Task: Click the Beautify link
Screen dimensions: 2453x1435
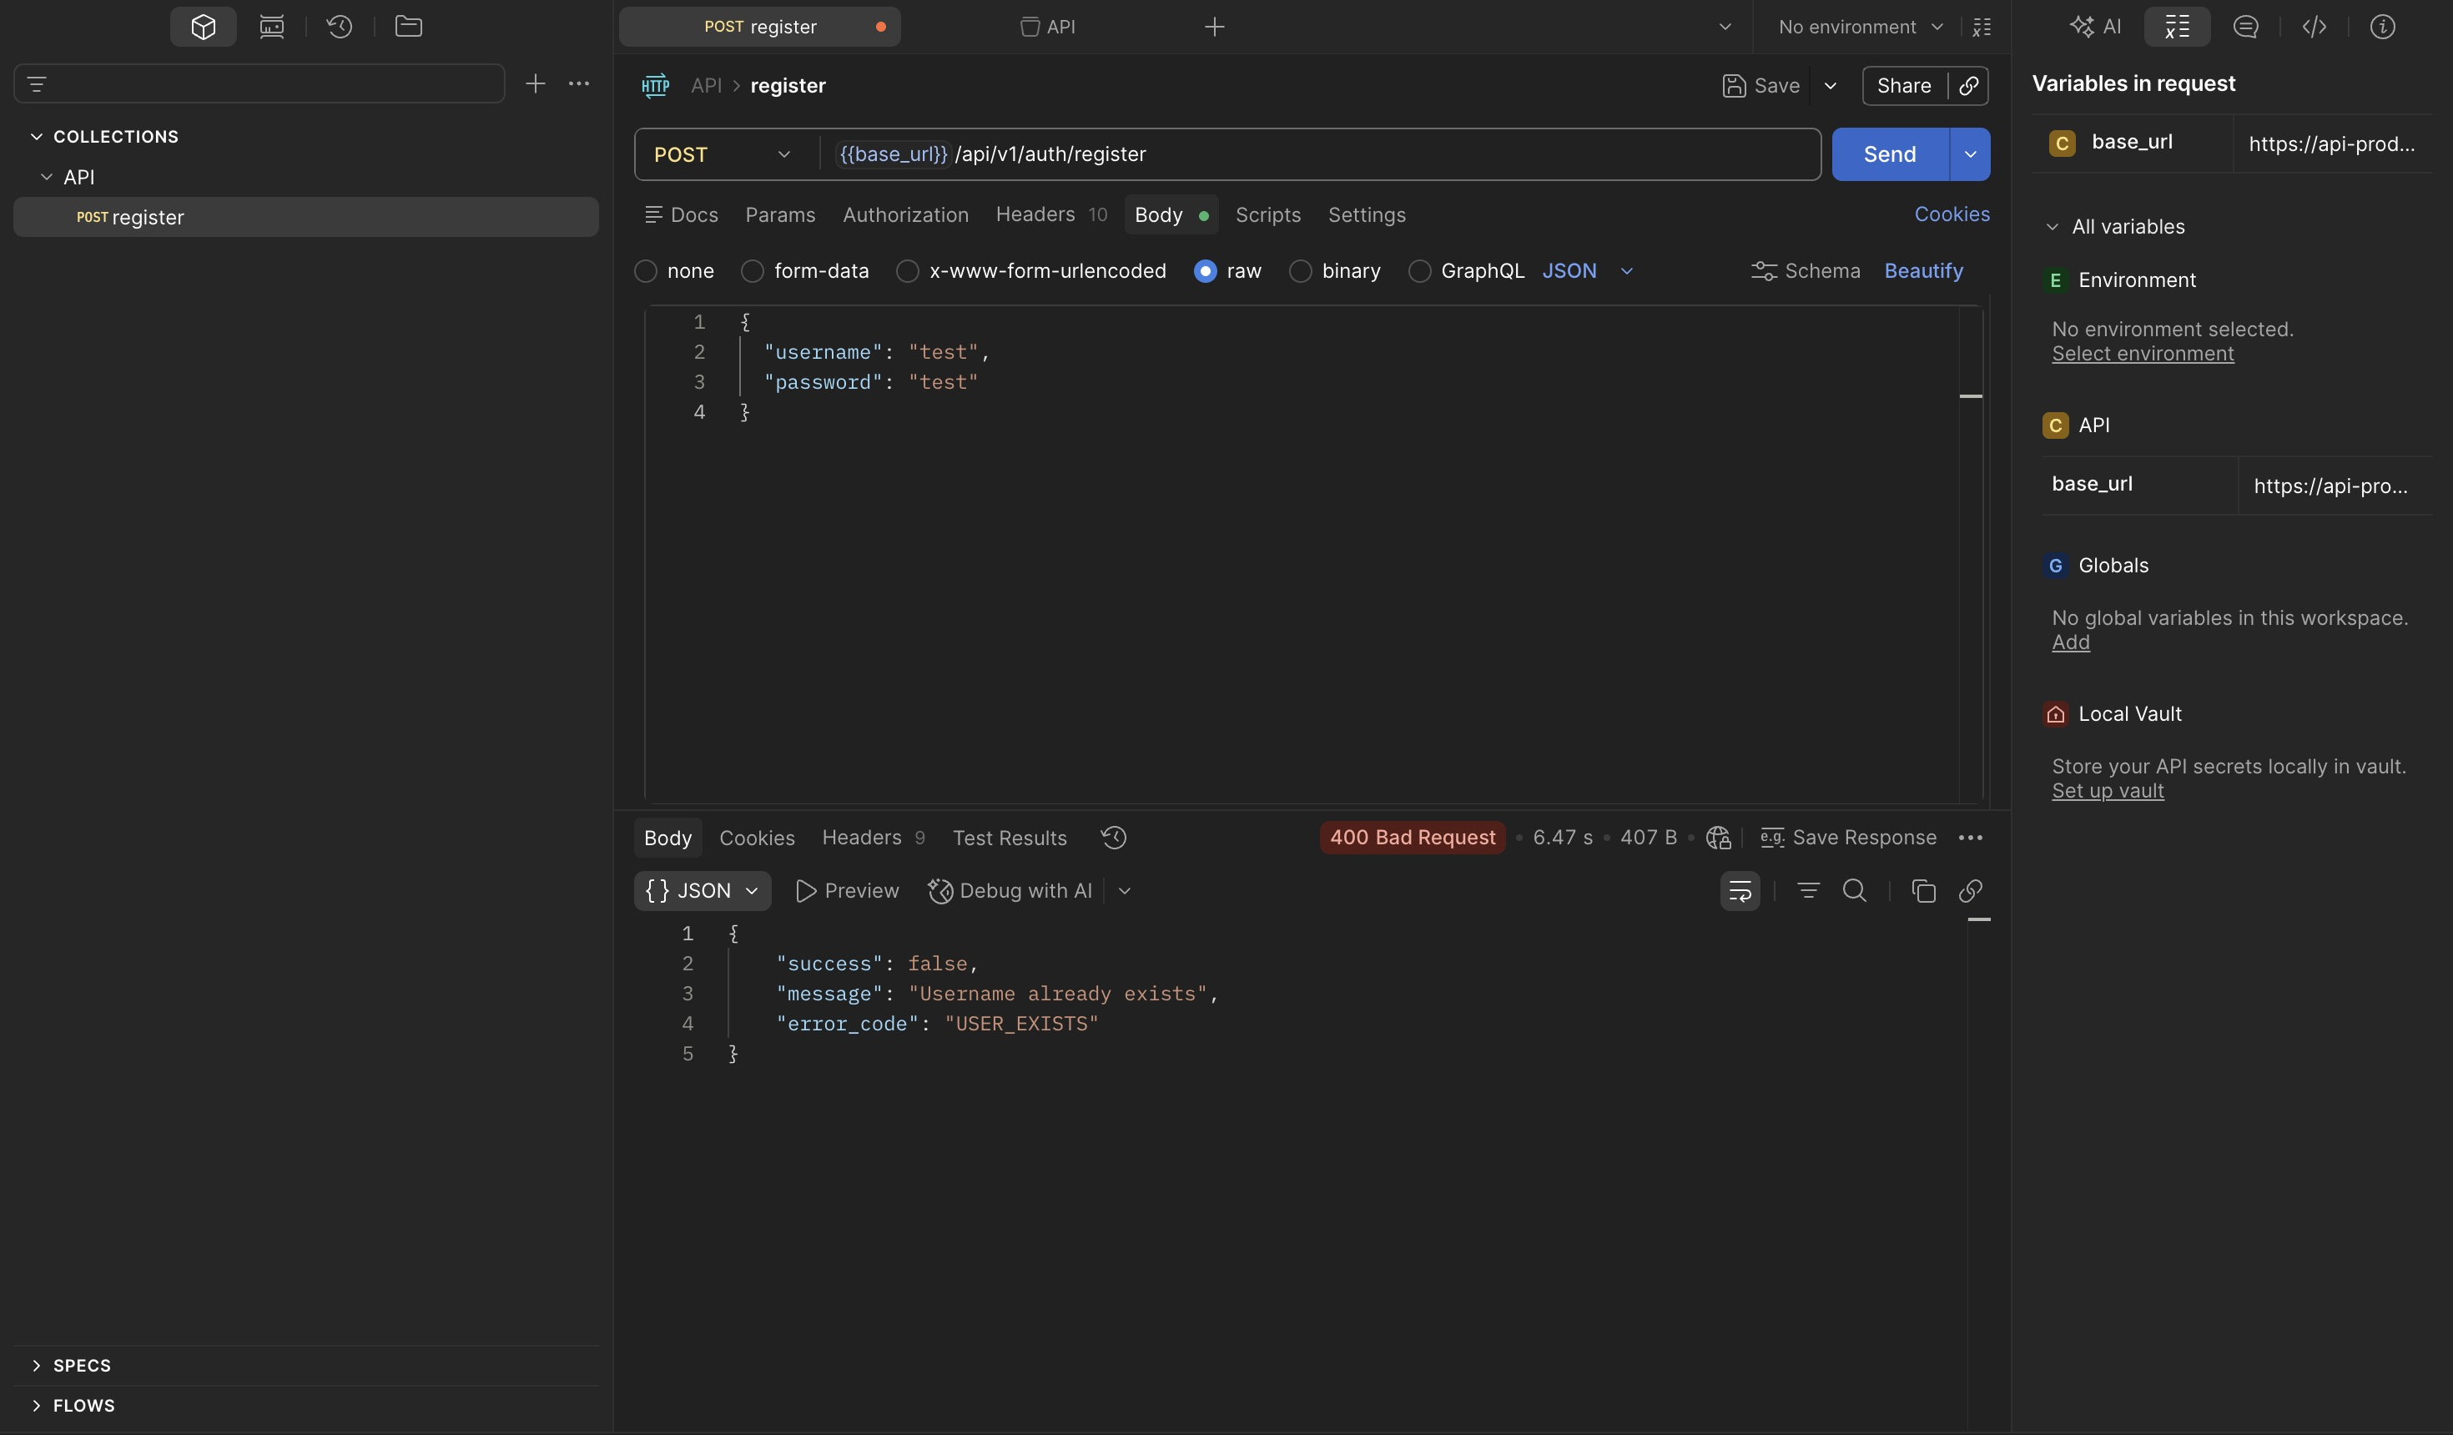Action: [1923, 270]
